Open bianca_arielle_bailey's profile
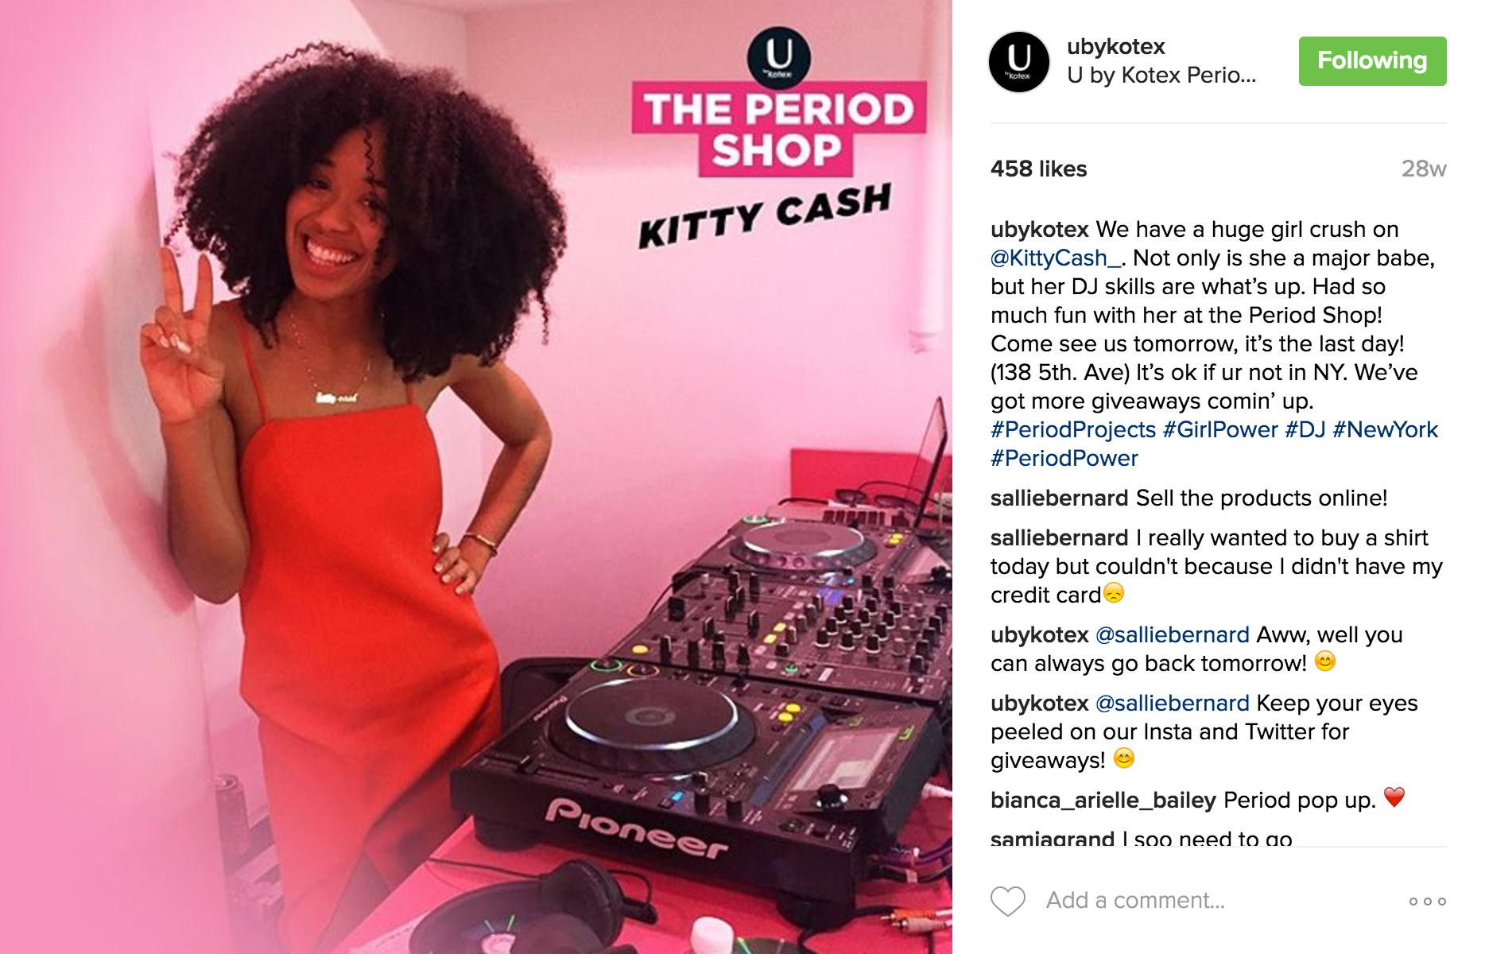 [x=1103, y=800]
